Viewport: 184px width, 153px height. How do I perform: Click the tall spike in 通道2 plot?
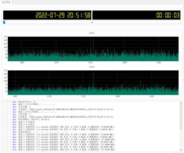(x=93, y=76)
